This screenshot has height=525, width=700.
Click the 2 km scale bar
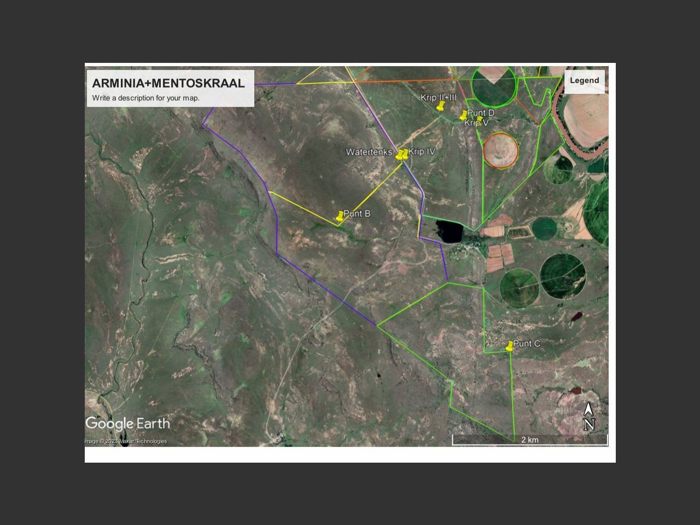point(530,440)
